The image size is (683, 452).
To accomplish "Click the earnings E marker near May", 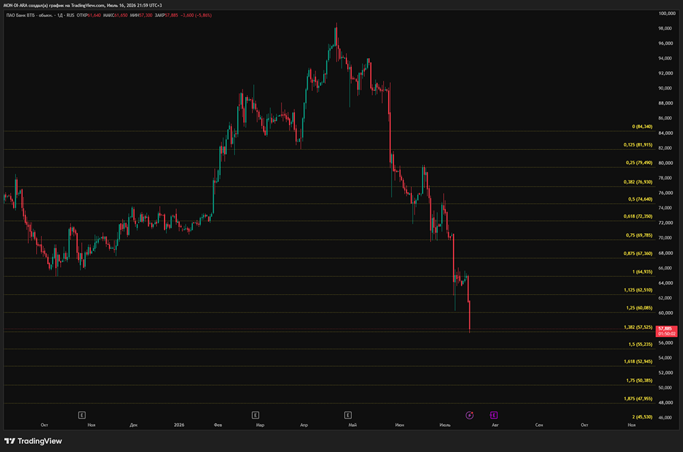I will point(348,415).
